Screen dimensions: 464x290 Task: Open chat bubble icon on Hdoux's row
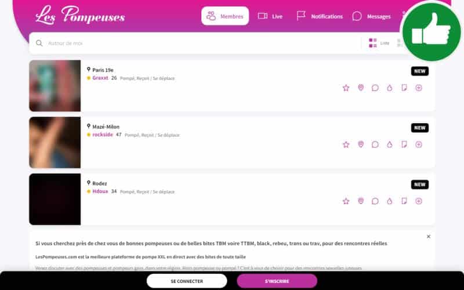tap(375, 201)
